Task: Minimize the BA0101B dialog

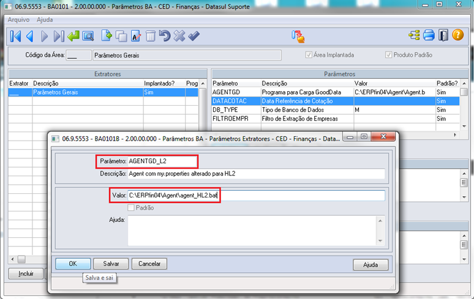Action: [x=350, y=137]
